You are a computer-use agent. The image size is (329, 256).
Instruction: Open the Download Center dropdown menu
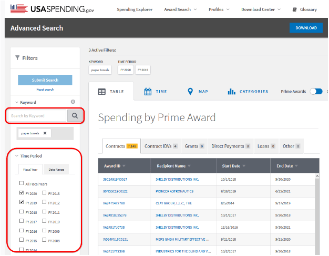261,9
